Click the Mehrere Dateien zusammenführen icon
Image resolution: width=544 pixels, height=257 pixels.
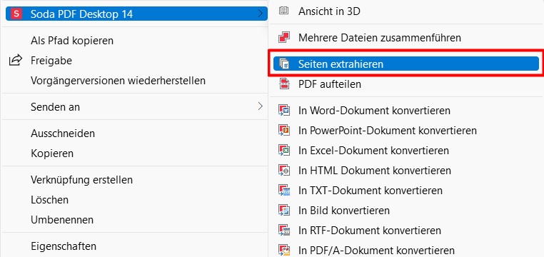(x=284, y=37)
